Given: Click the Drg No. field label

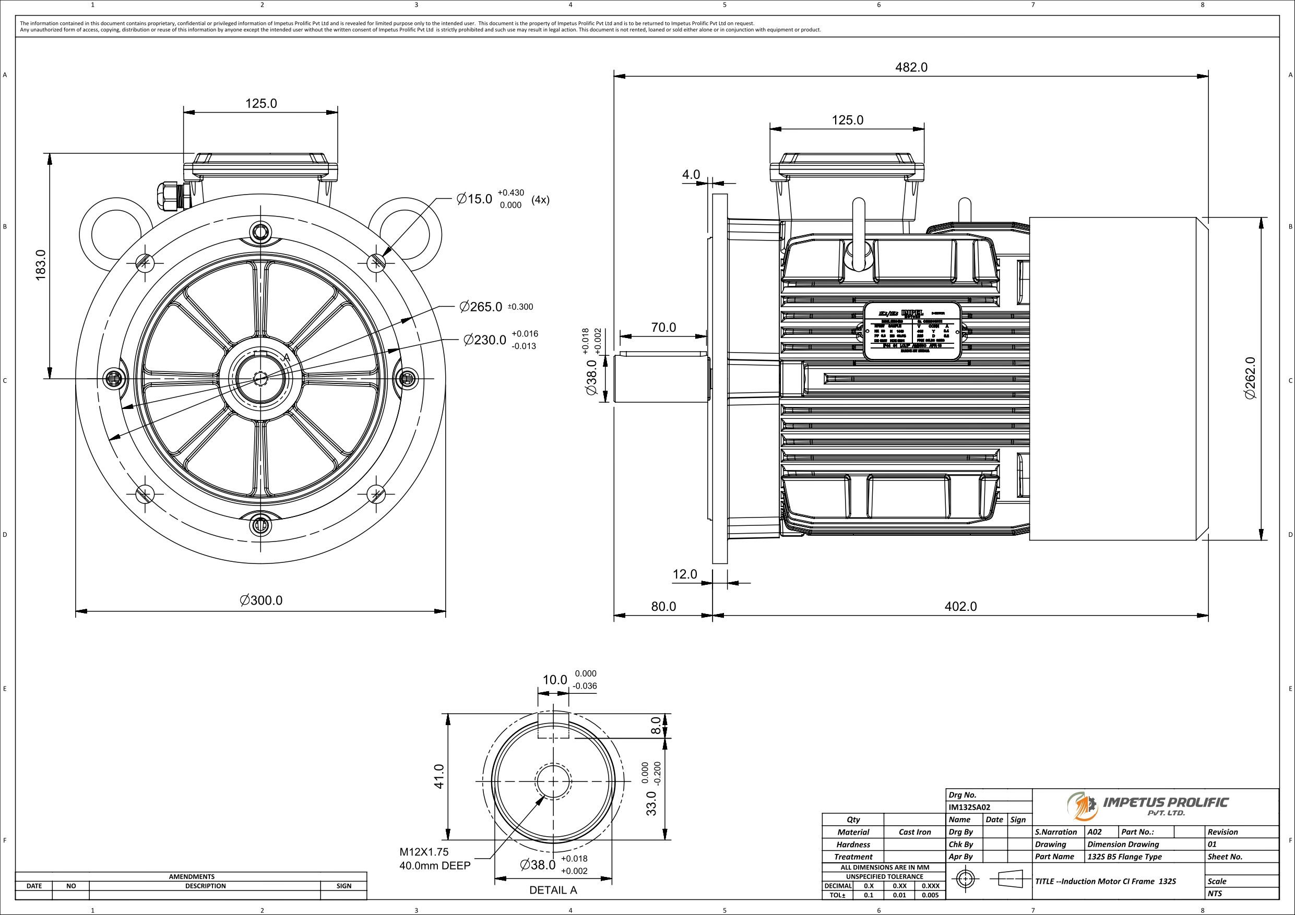Looking at the screenshot, I should click(962, 795).
